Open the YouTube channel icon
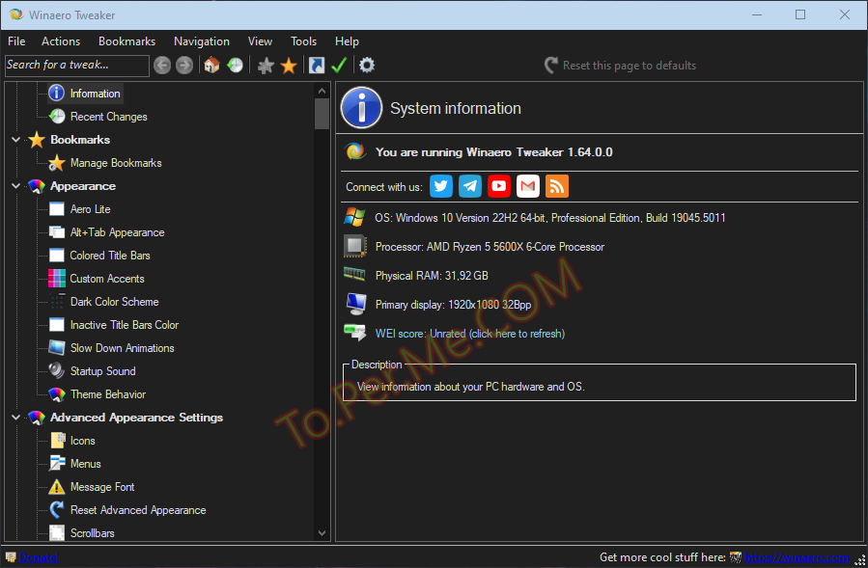 (x=499, y=186)
